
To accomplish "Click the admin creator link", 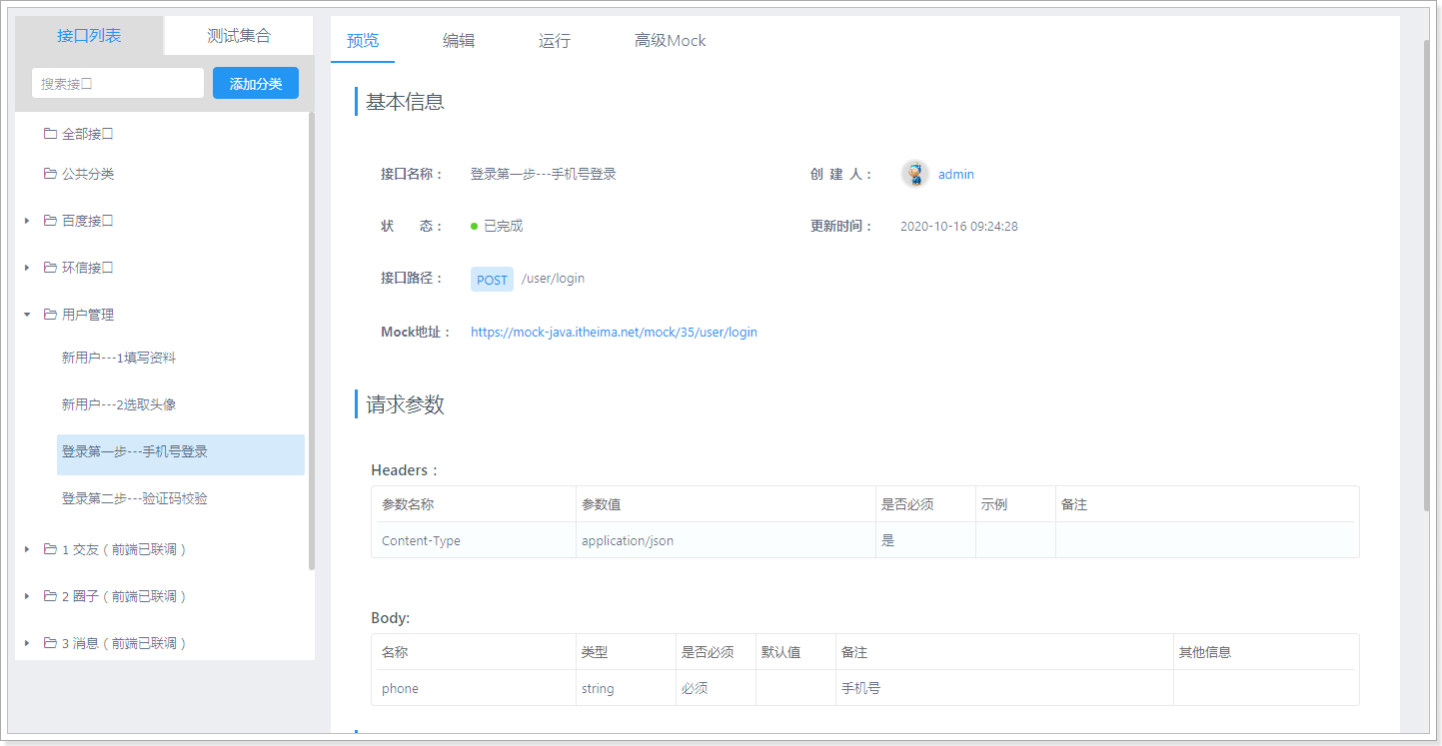I will (955, 174).
